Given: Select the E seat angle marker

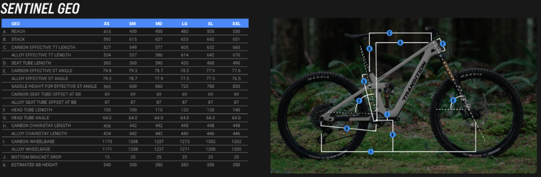Looking at the screenshot, I should tap(359, 101).
